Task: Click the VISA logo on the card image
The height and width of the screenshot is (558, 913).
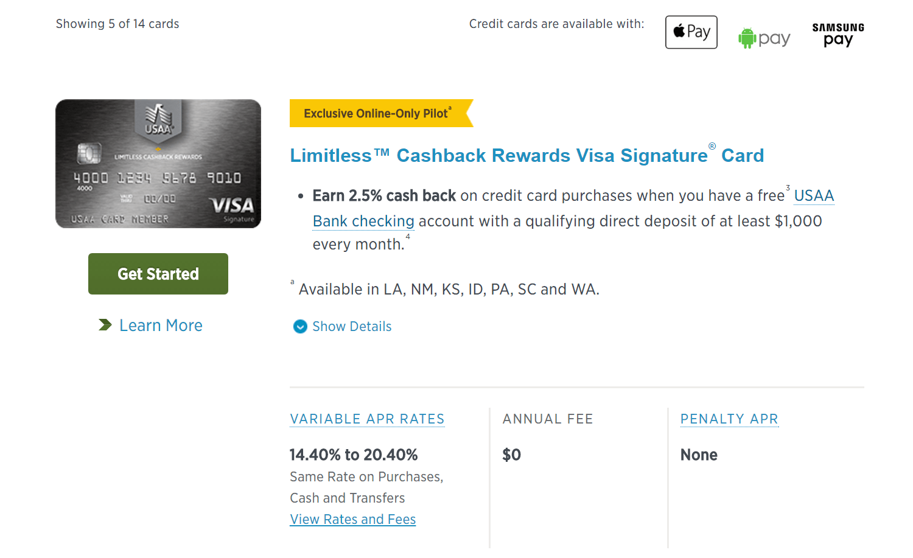Action: click(232, 206)
